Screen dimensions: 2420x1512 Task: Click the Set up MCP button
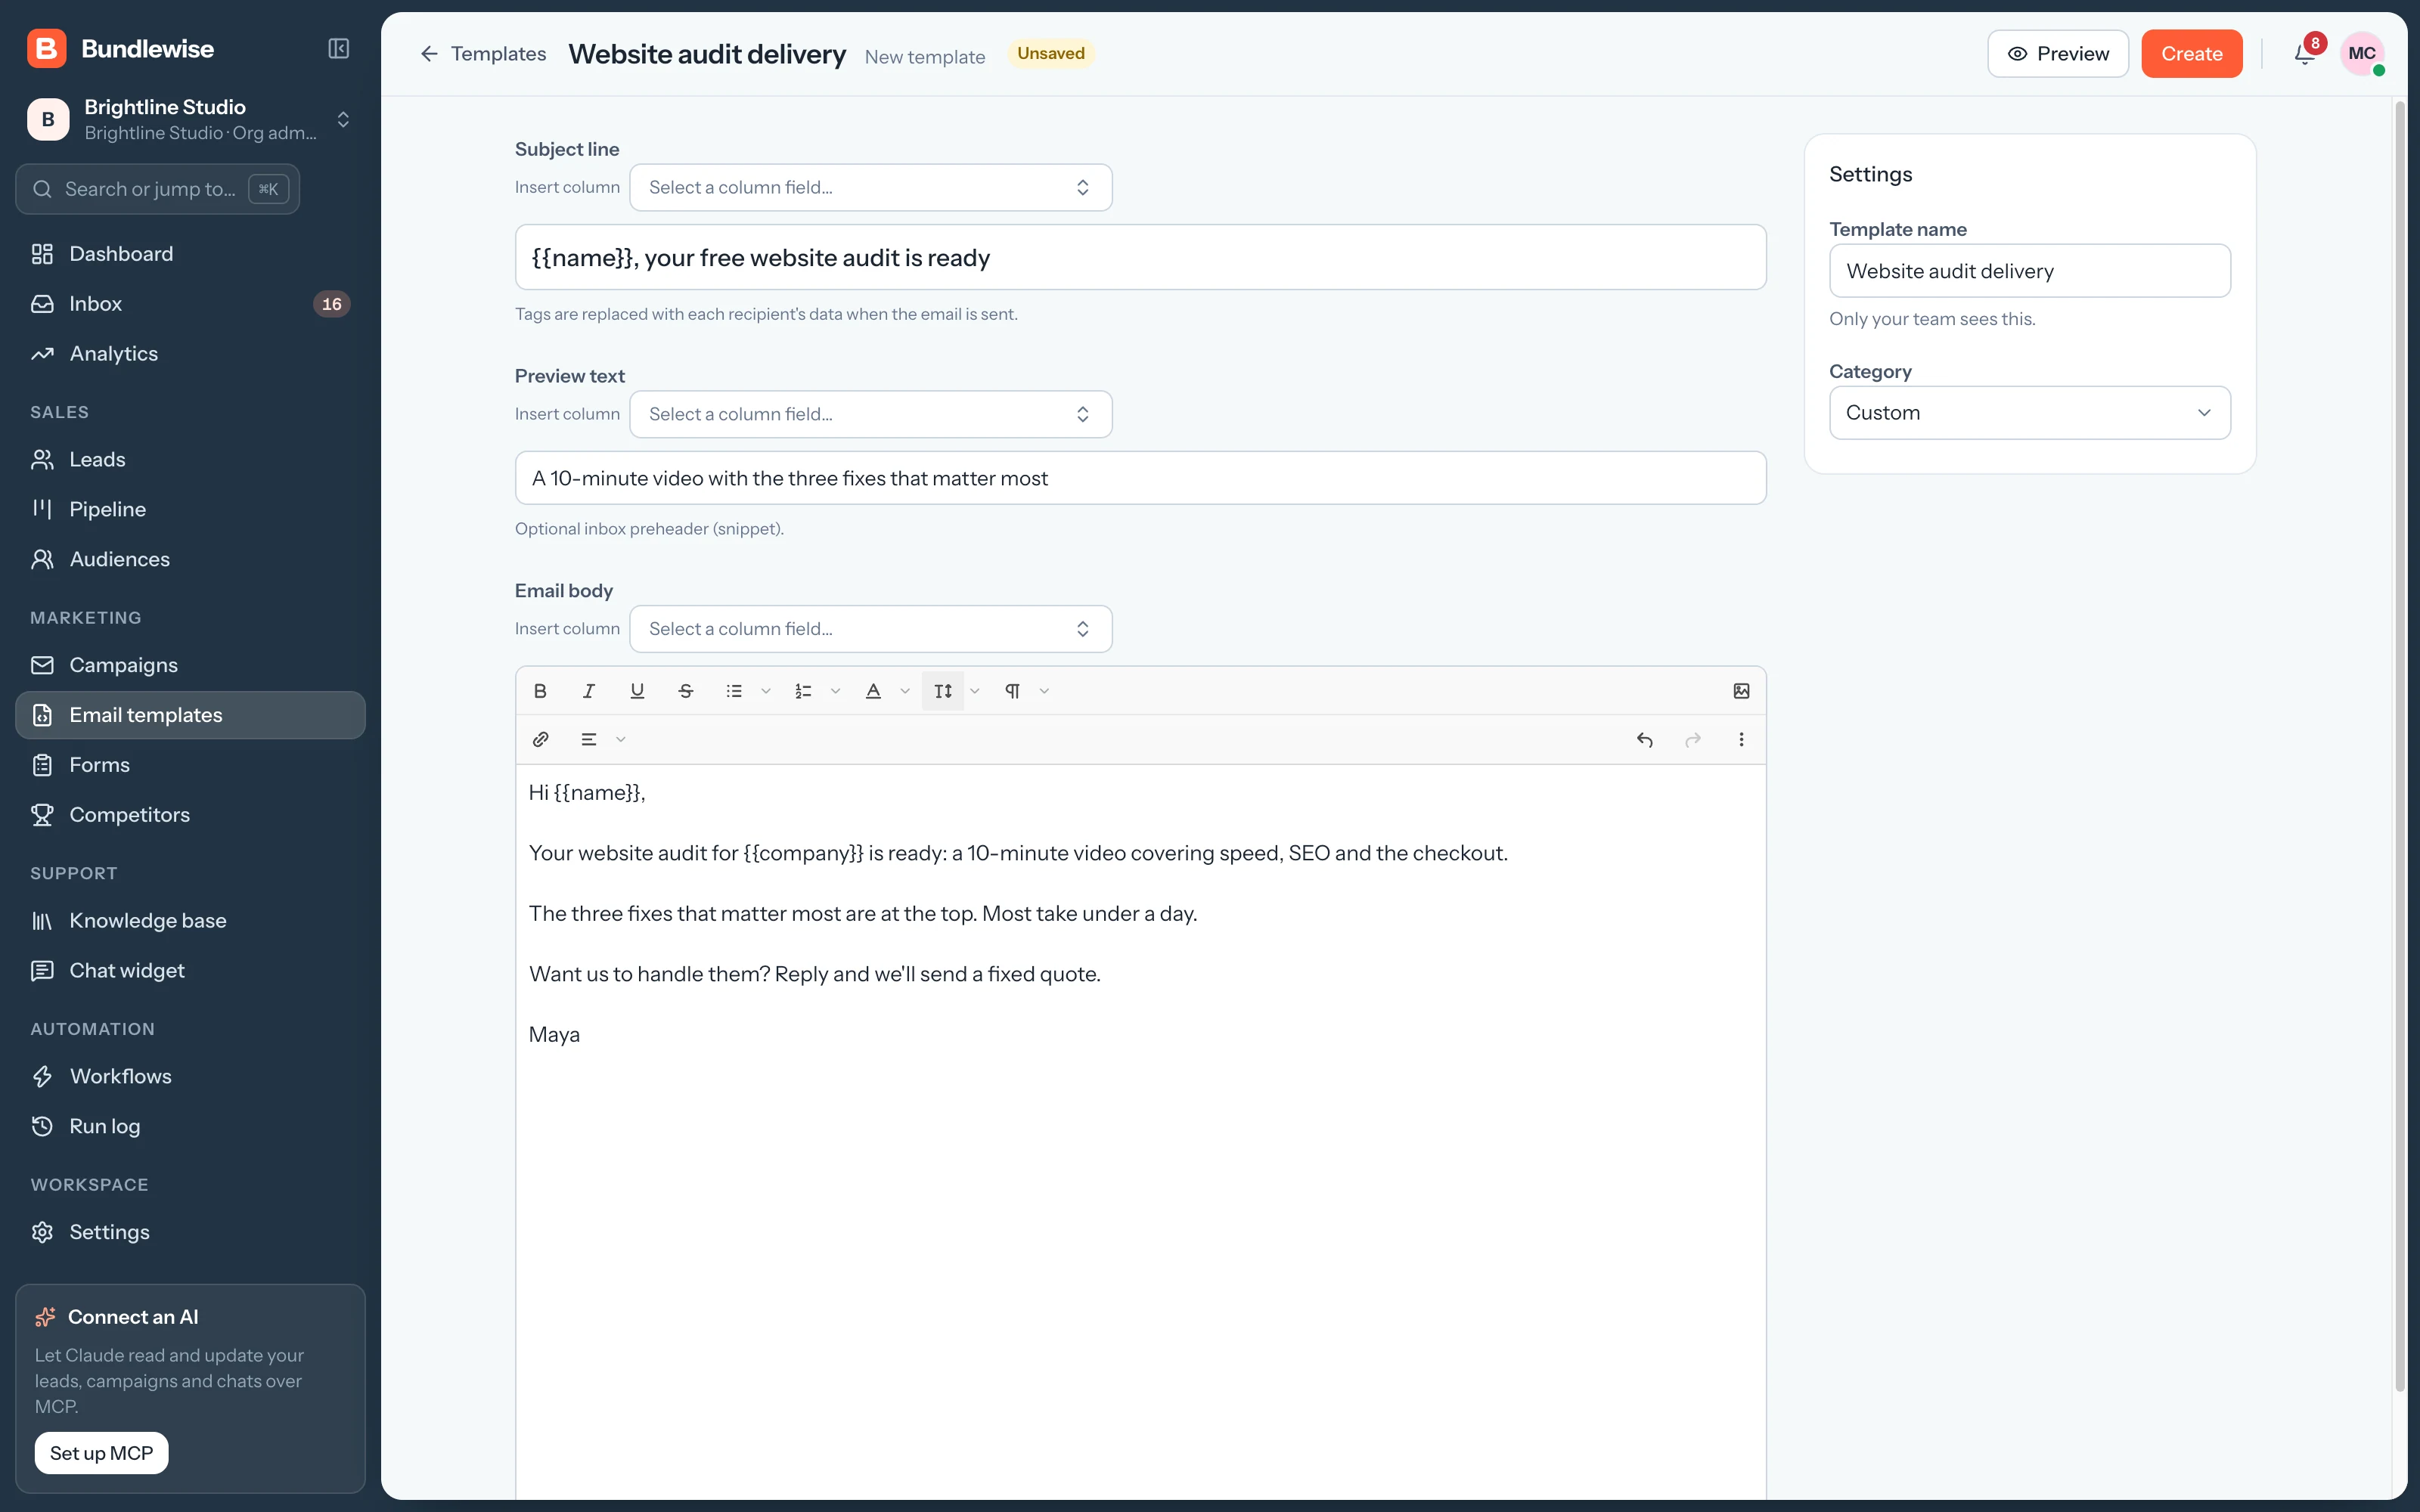tap(101, 1453)
